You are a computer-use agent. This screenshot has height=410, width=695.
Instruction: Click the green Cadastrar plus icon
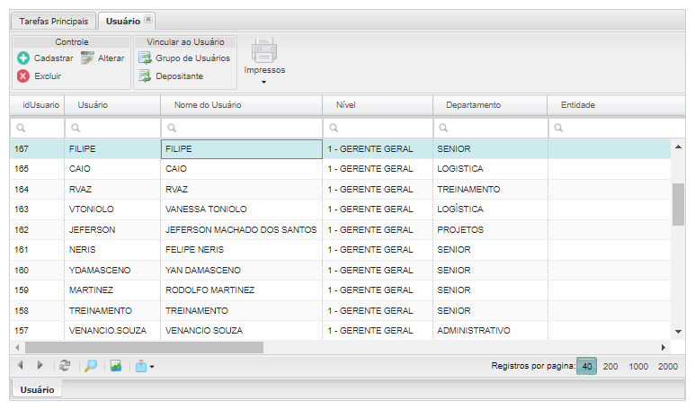tap(23, 58)
